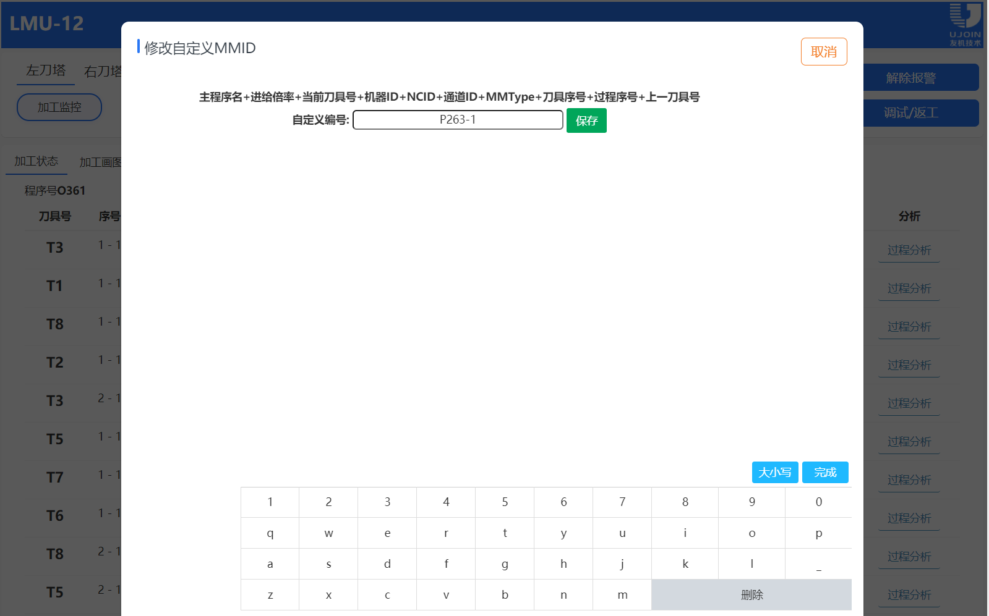The image size is (989, 616).
Task: Tap keyboard letter y
Action: pos(563,533)
